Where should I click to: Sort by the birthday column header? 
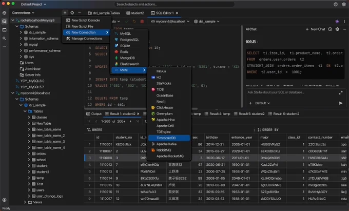pos(212,137)
